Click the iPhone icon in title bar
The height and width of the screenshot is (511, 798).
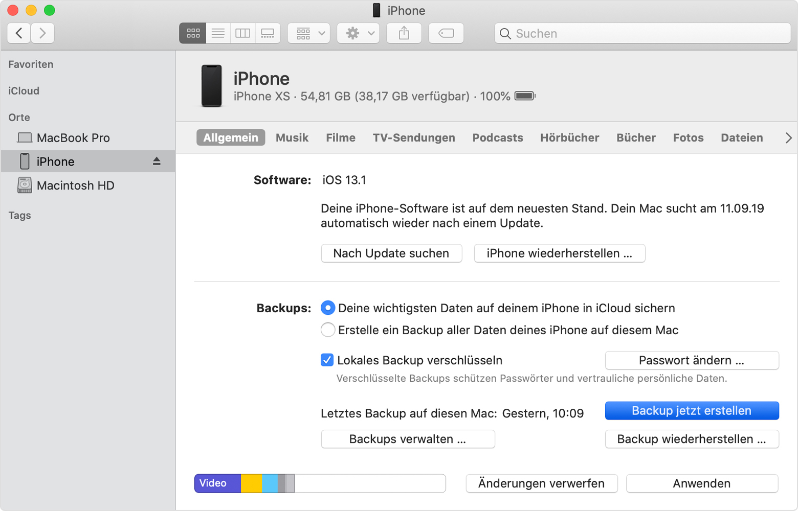pos(376,10)
